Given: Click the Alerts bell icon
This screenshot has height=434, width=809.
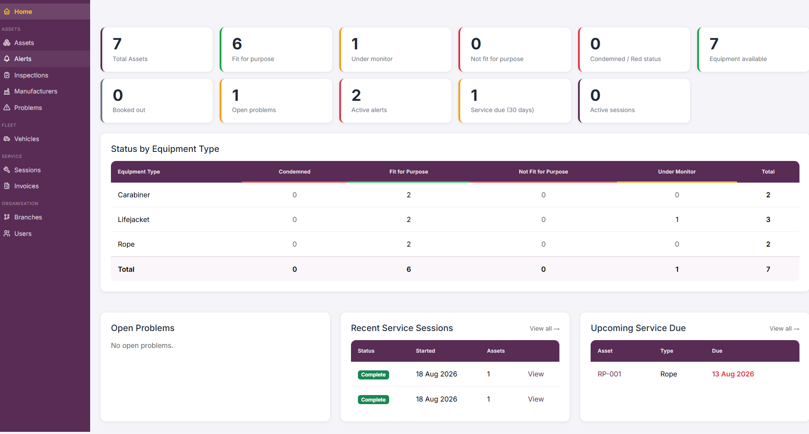Looking at the screenshot, I should 7,59.
